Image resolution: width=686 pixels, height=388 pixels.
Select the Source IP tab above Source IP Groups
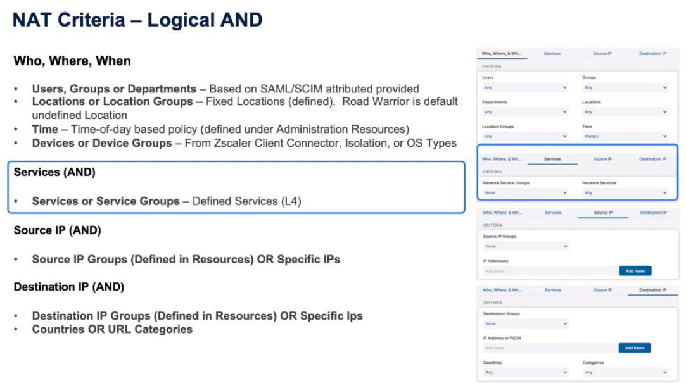pyautogui.click(x=602, y=213)
